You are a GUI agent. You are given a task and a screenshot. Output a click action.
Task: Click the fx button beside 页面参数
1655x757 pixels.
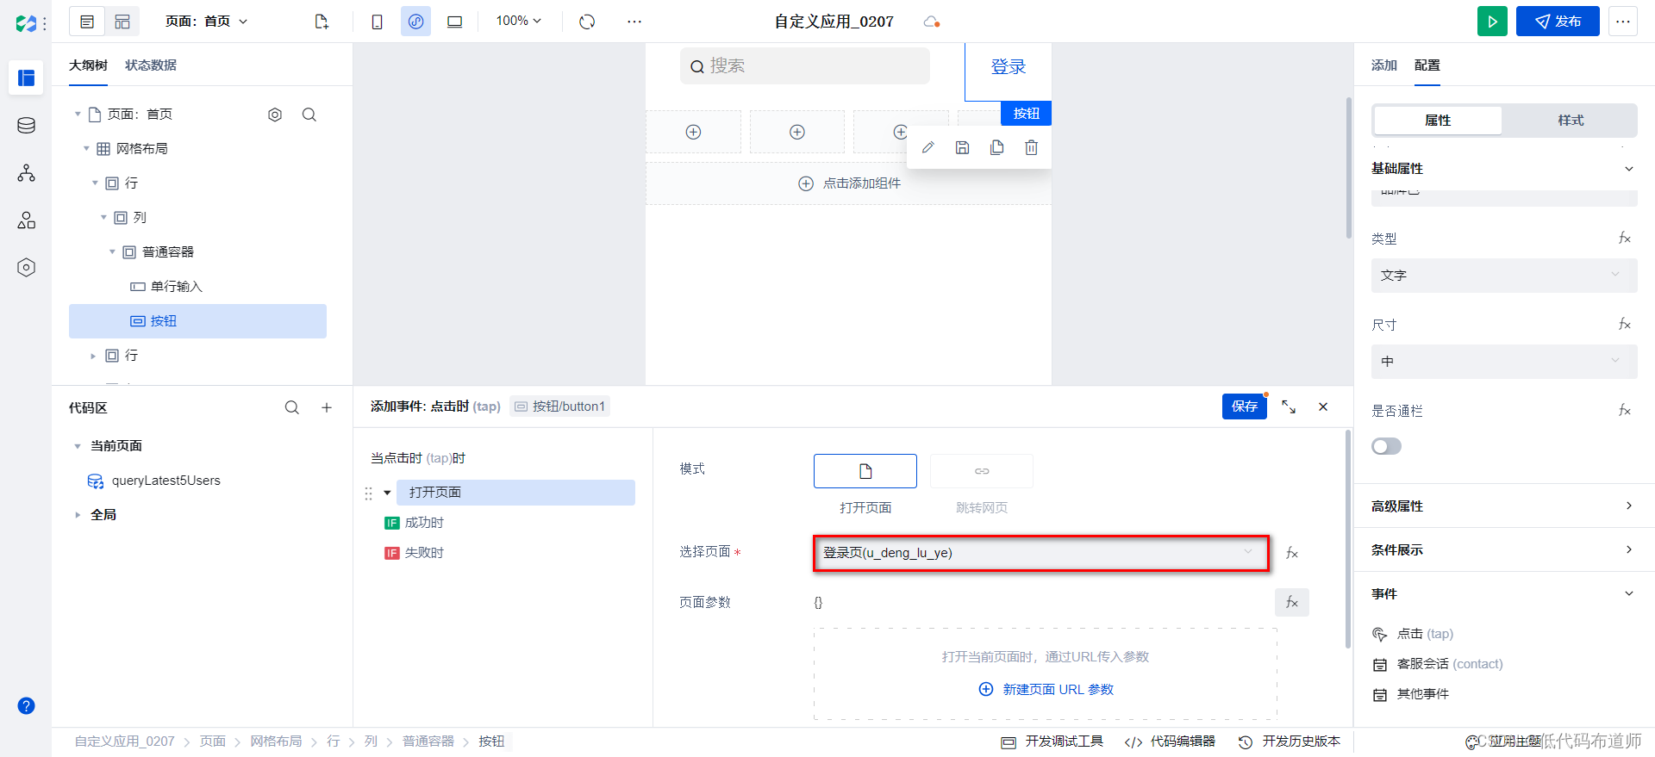(1292, 603)
